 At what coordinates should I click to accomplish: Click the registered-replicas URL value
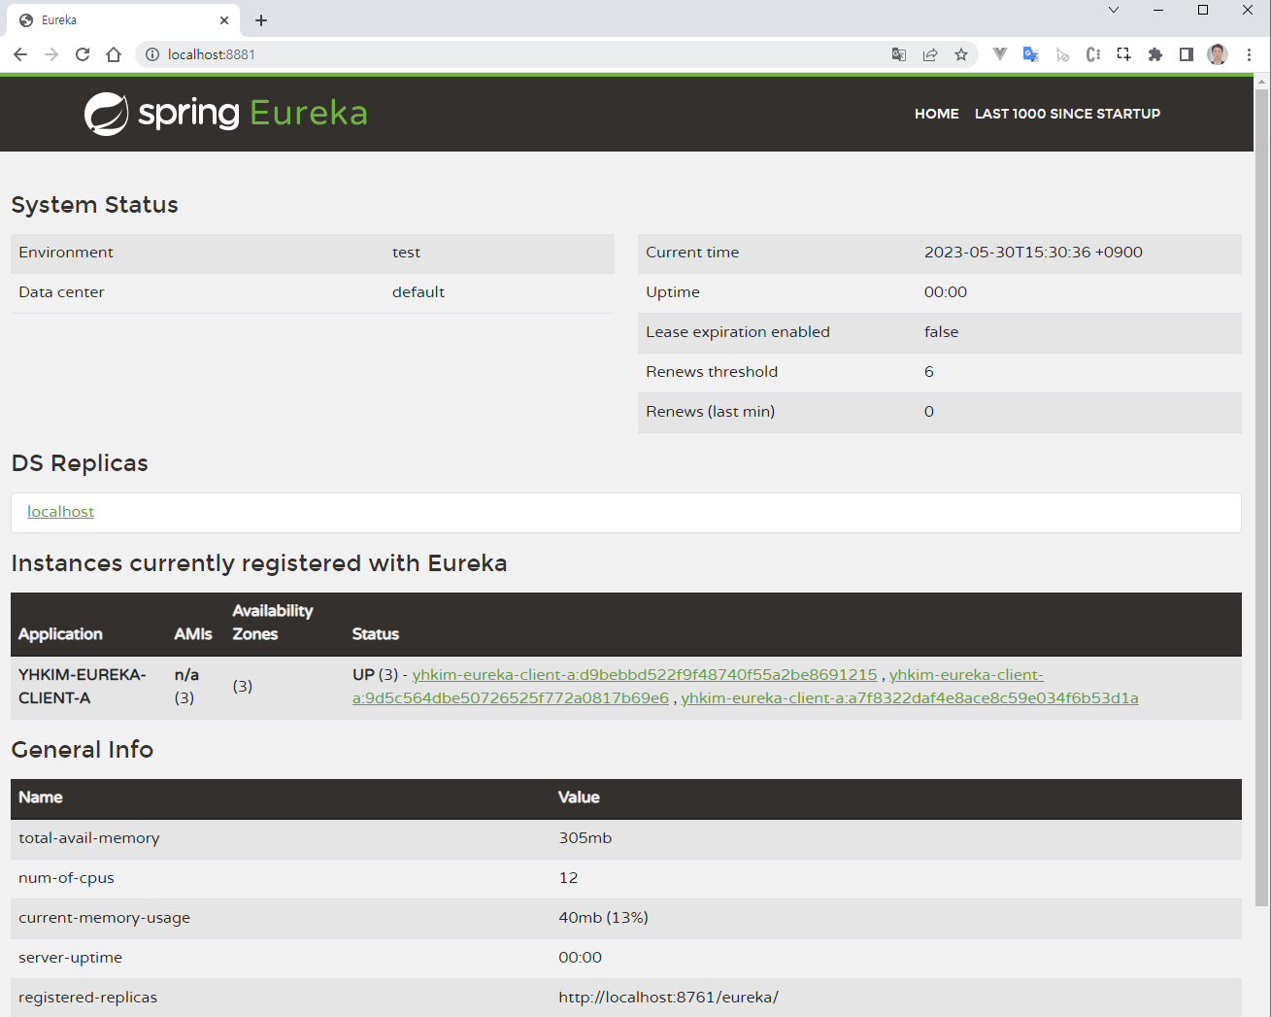pos(668,998)
